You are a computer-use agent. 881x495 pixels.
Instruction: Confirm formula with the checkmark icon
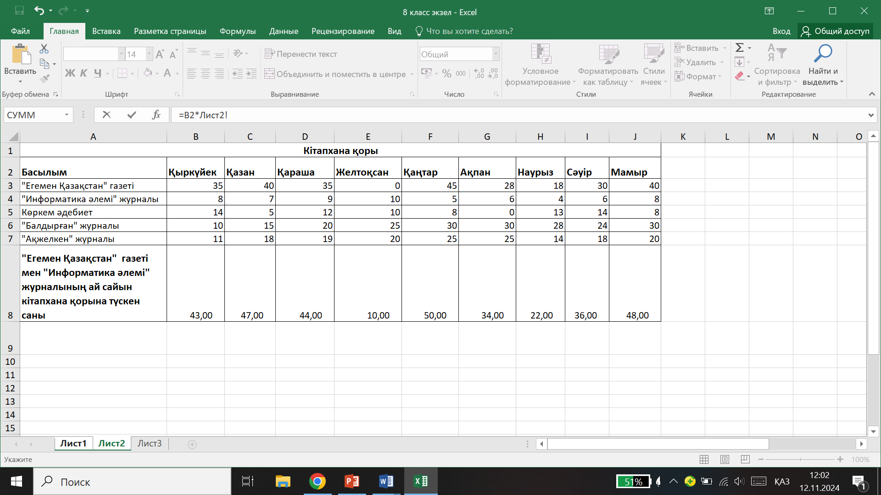[x=132, y=115]
